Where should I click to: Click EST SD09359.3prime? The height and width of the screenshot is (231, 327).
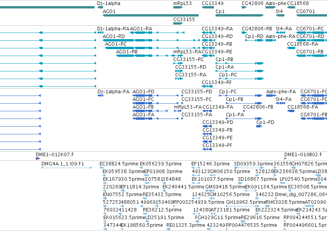(249, 168)
